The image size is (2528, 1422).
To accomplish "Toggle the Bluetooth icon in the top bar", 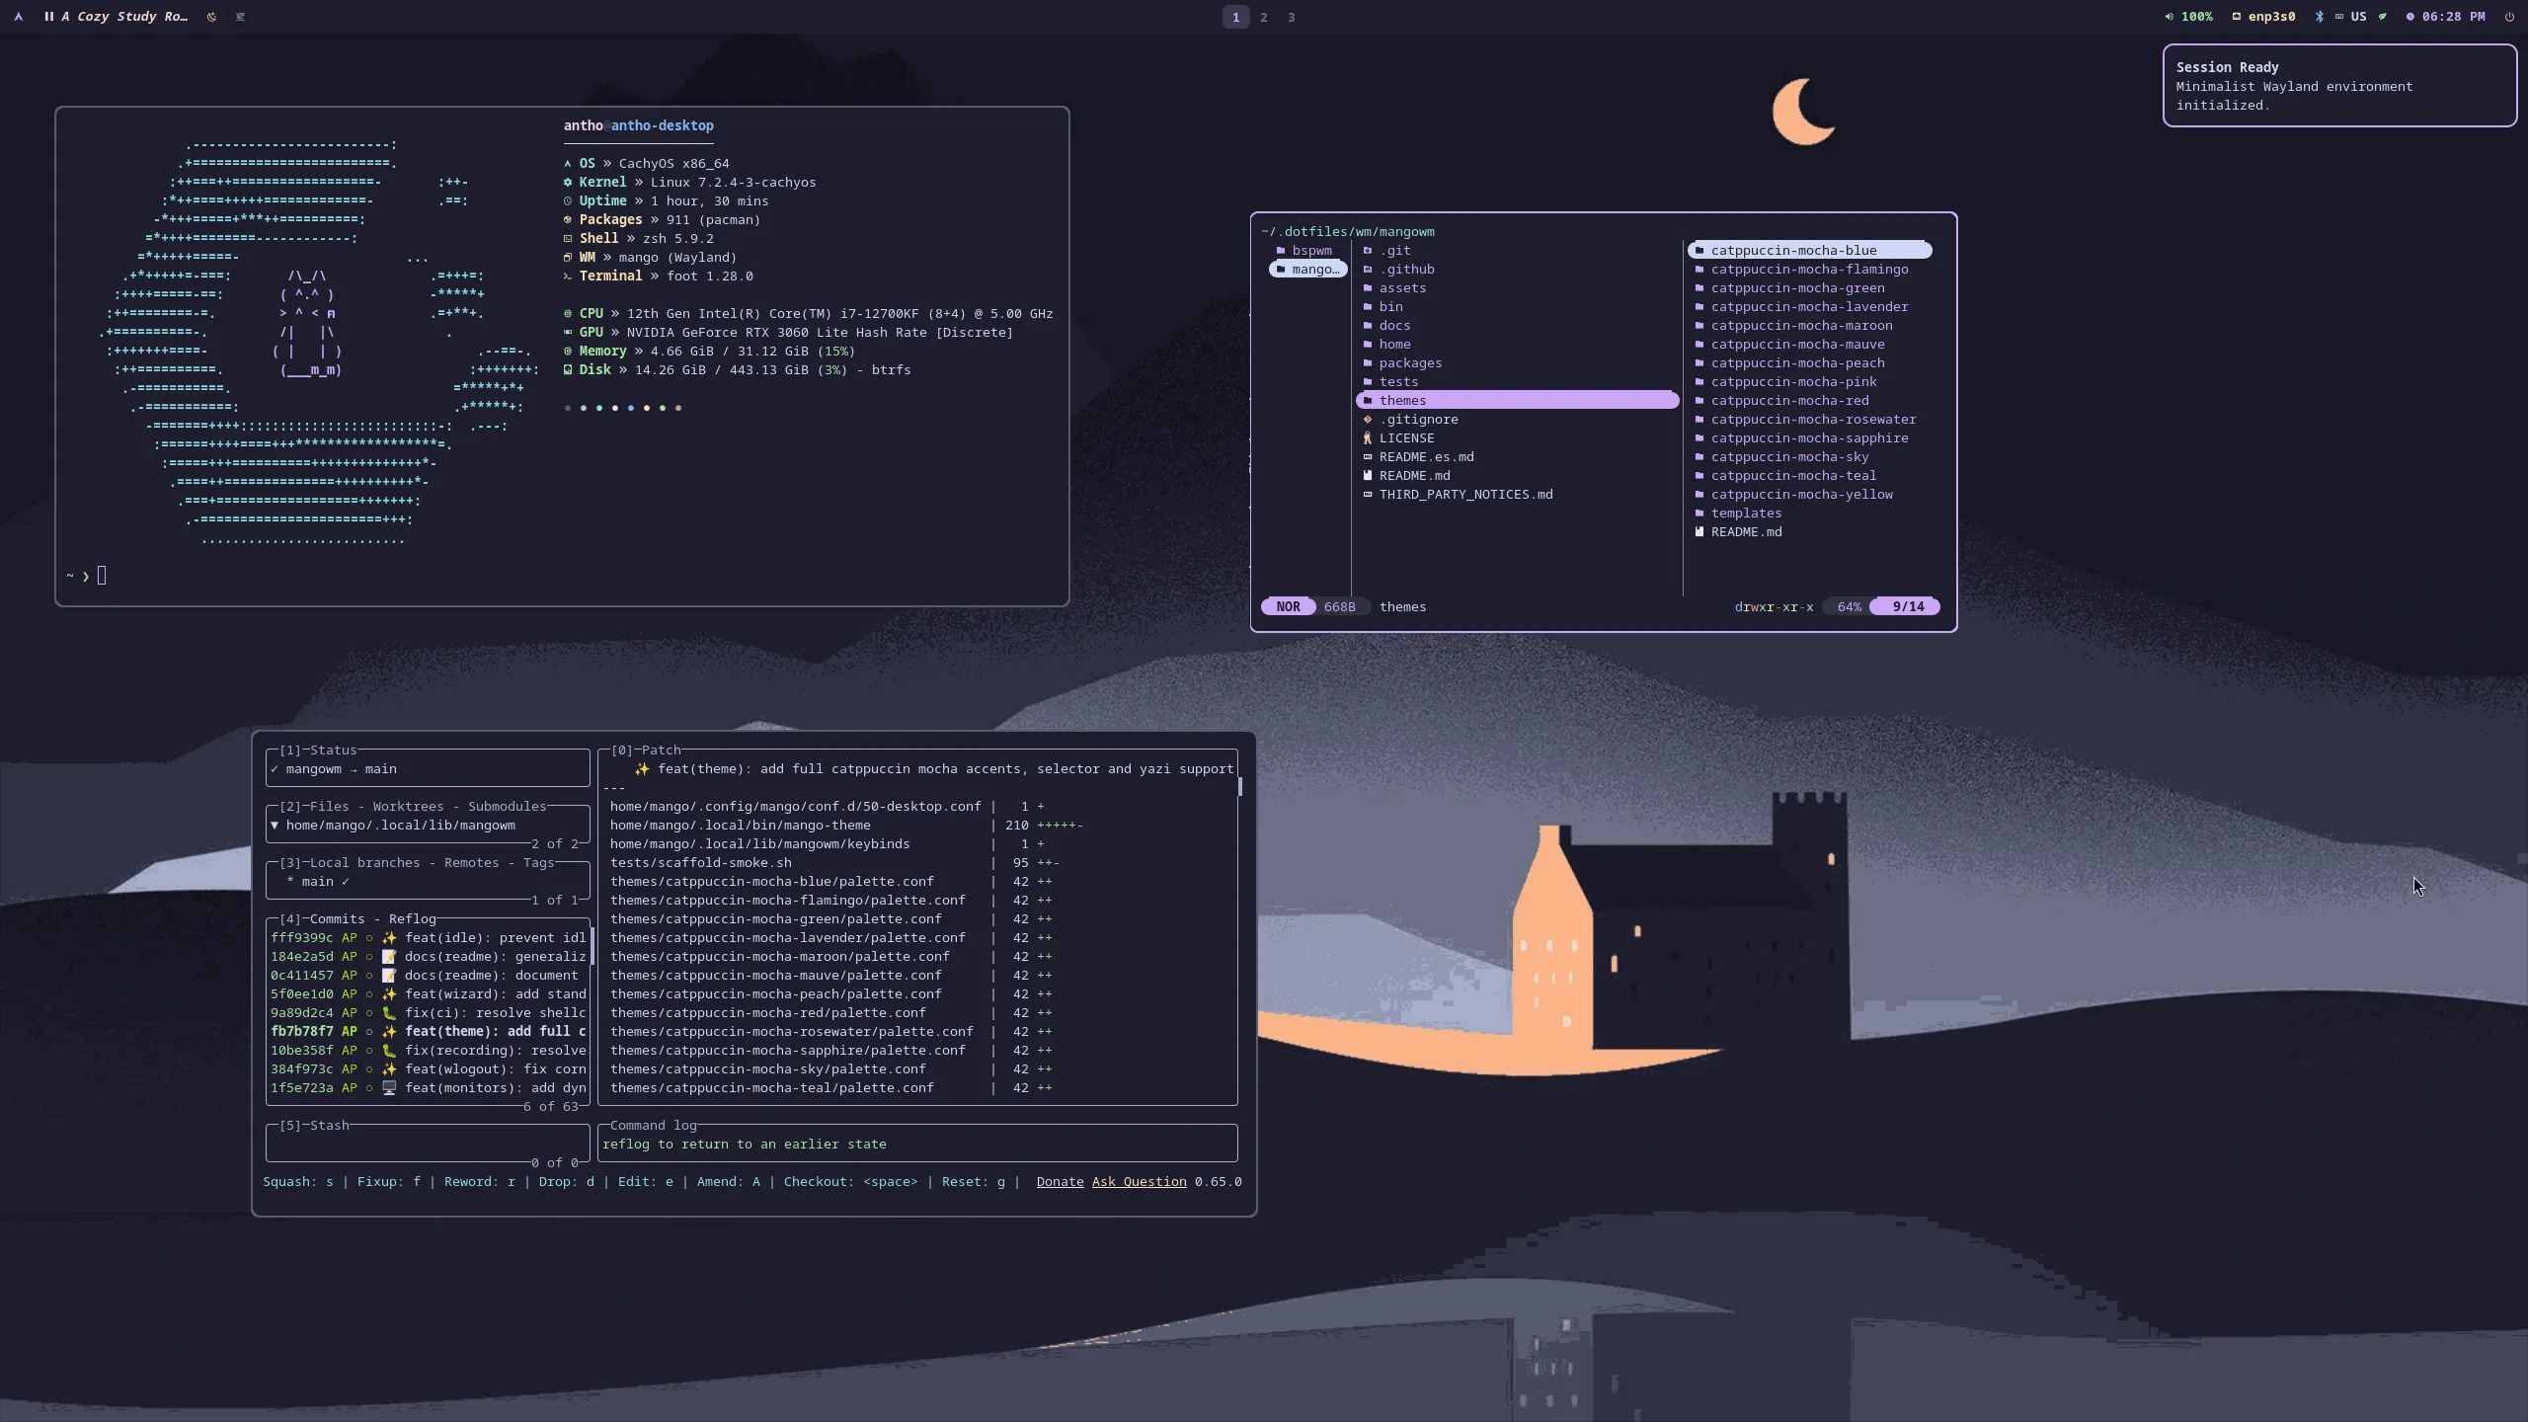I will [x=2320, y=17].
